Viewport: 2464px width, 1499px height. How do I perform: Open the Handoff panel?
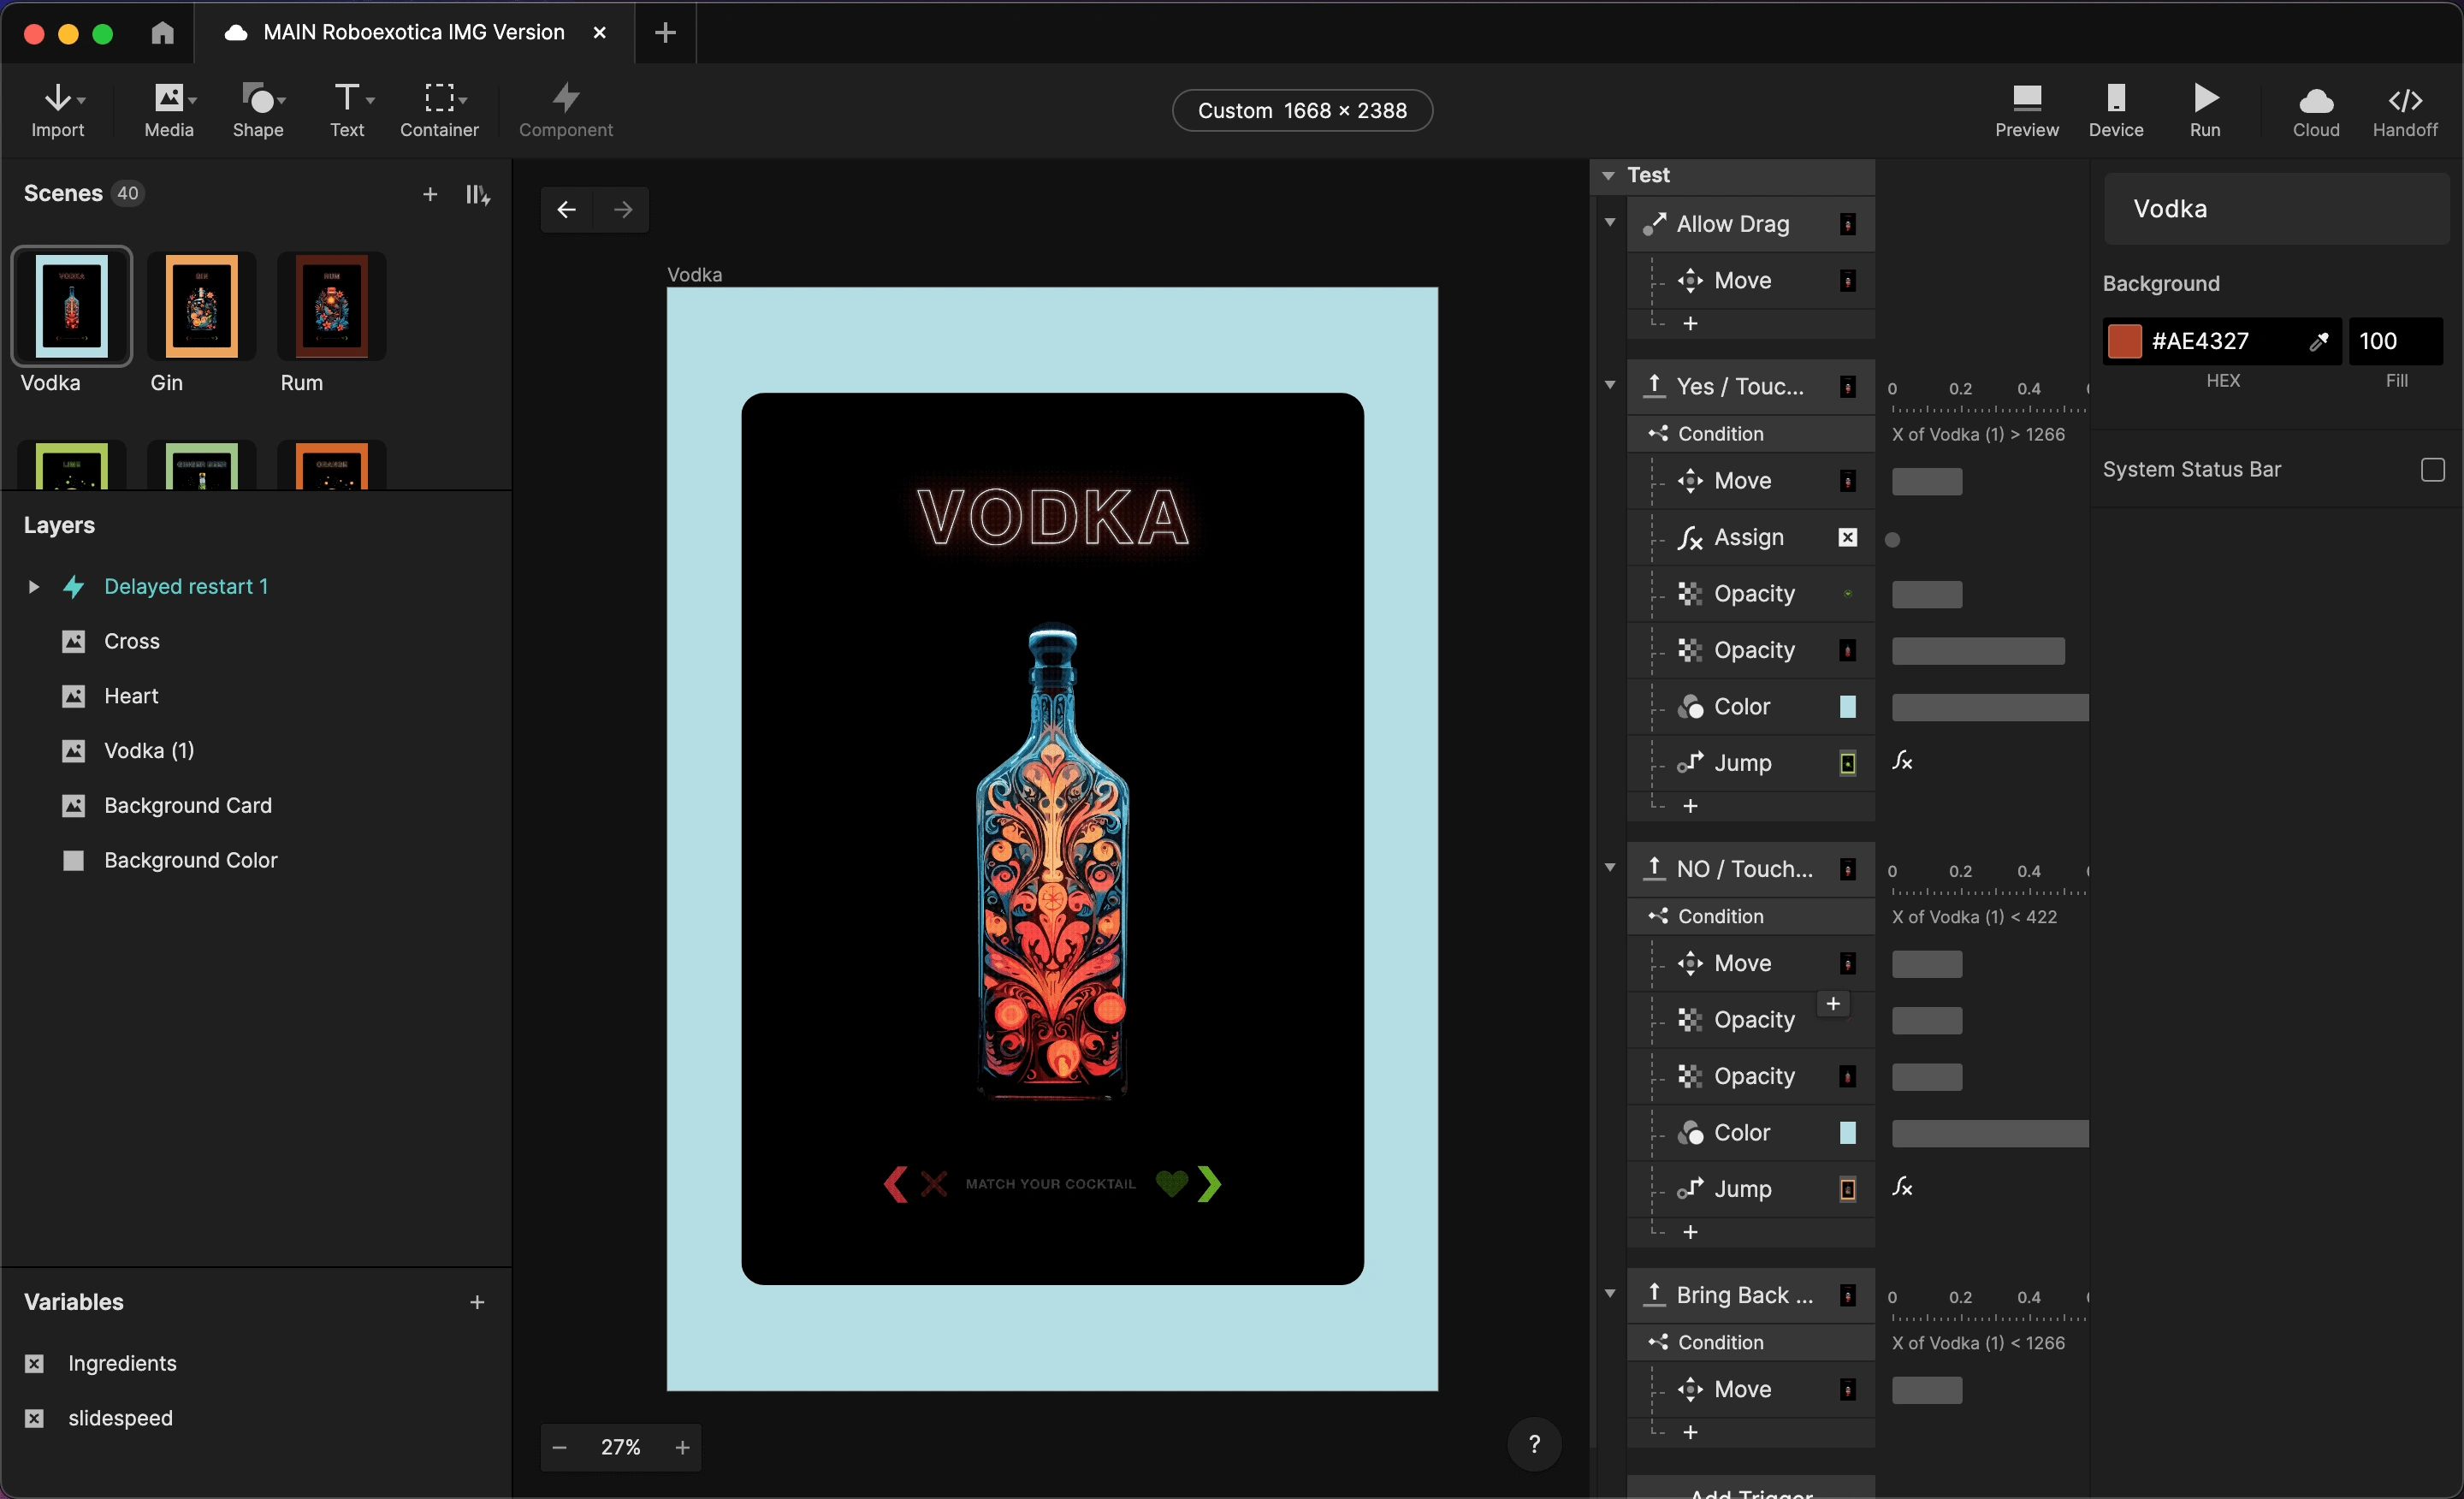point(2405,110)
